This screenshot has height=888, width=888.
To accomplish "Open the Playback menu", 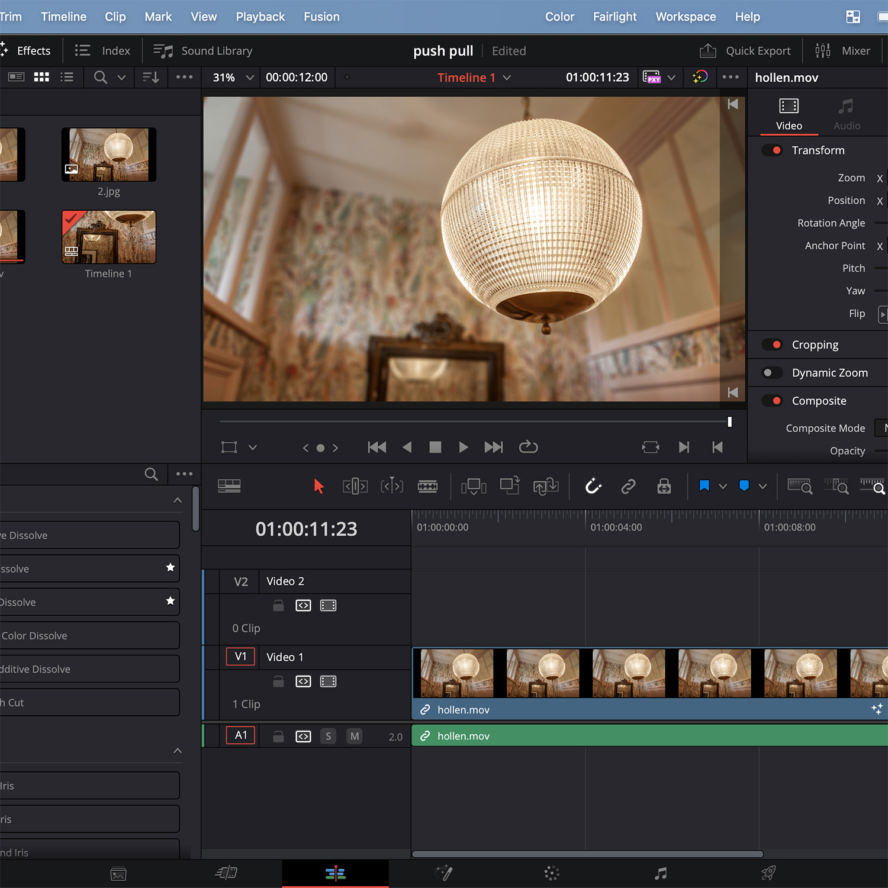I will 260,17.
